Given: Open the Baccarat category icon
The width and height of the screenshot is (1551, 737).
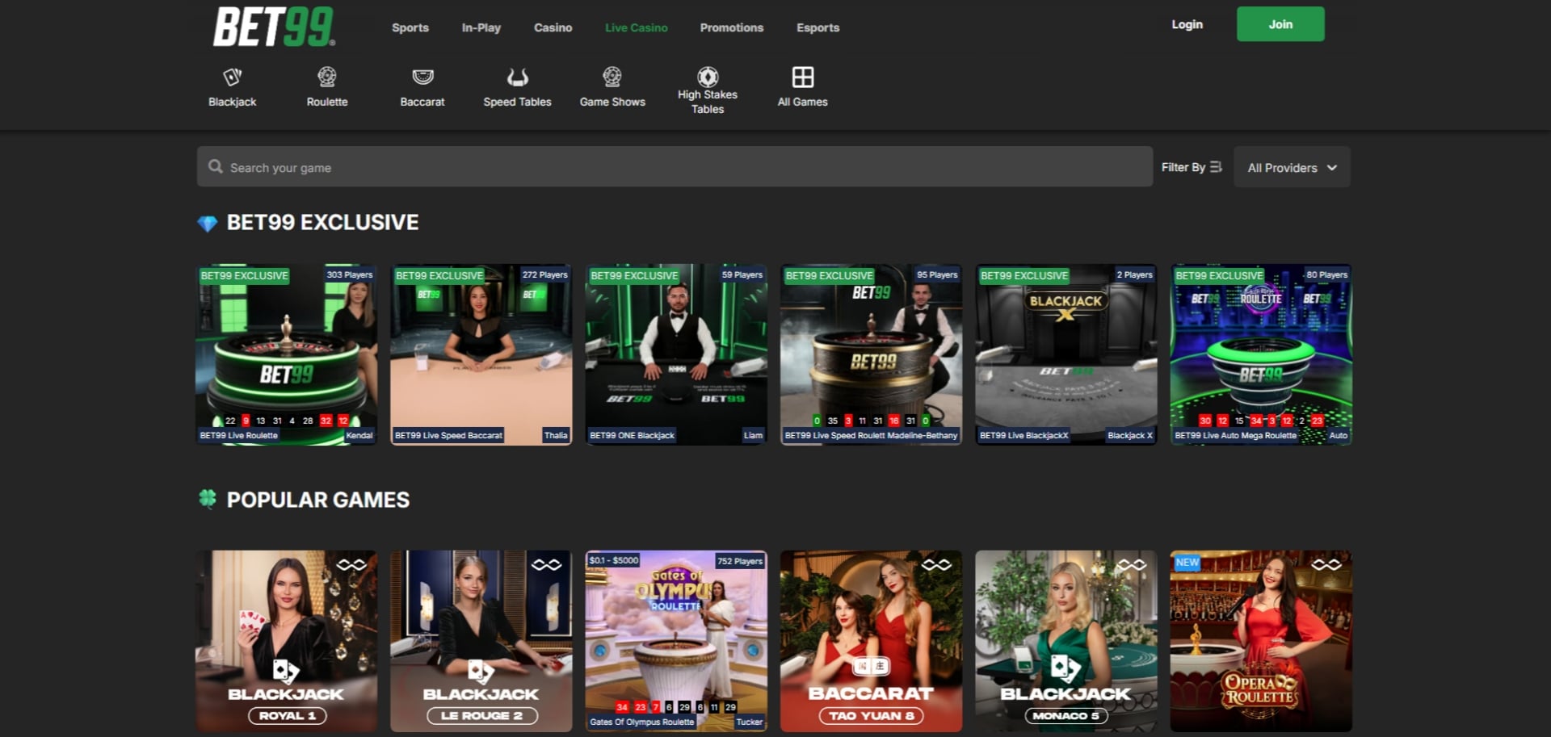Looking at the screenshot, I should click(422, 77).
